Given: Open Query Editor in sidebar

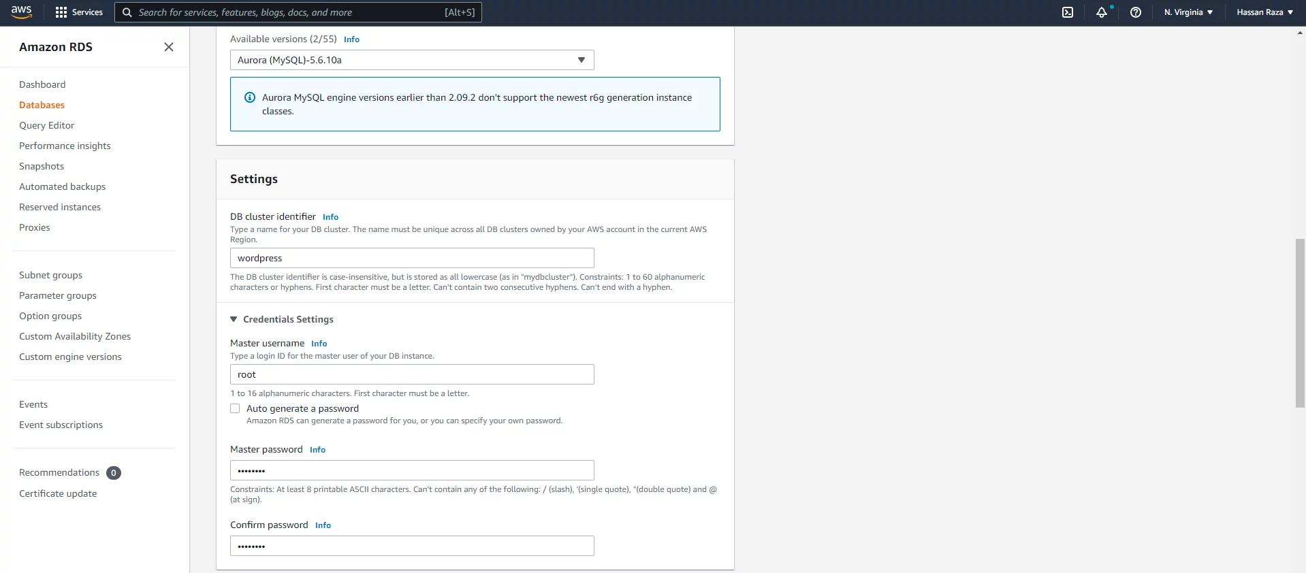Looking at the screenshot, I should 46,125.
